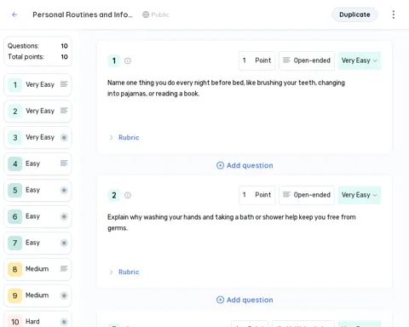This screenshot has width=409, height=327.
Task: Open Open-ended type selector for question 2
Action: pyautogui.click(x=307, y=195)
